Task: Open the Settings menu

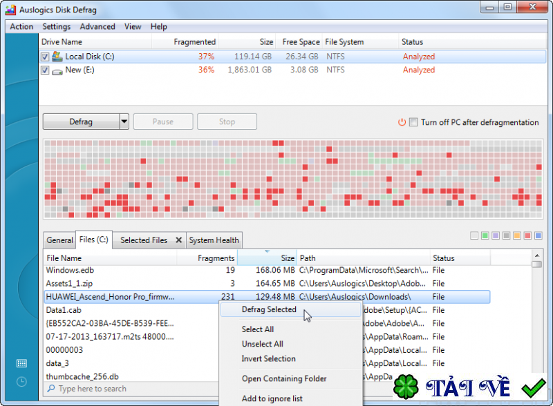Action: (57, 26)
